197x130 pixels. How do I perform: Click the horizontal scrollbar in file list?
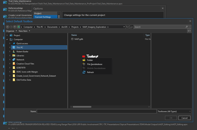pos(82,107)
